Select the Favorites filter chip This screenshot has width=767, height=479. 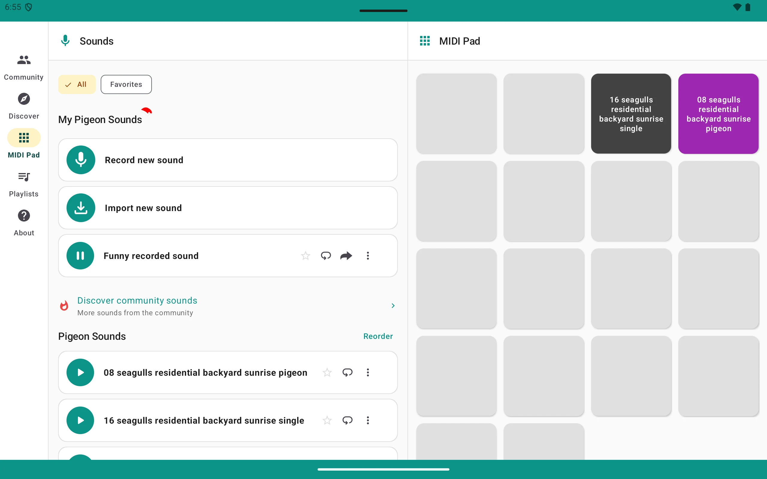pos(126,84)
